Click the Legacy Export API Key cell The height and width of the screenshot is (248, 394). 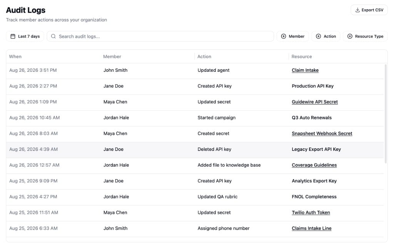tap(316, 149)
